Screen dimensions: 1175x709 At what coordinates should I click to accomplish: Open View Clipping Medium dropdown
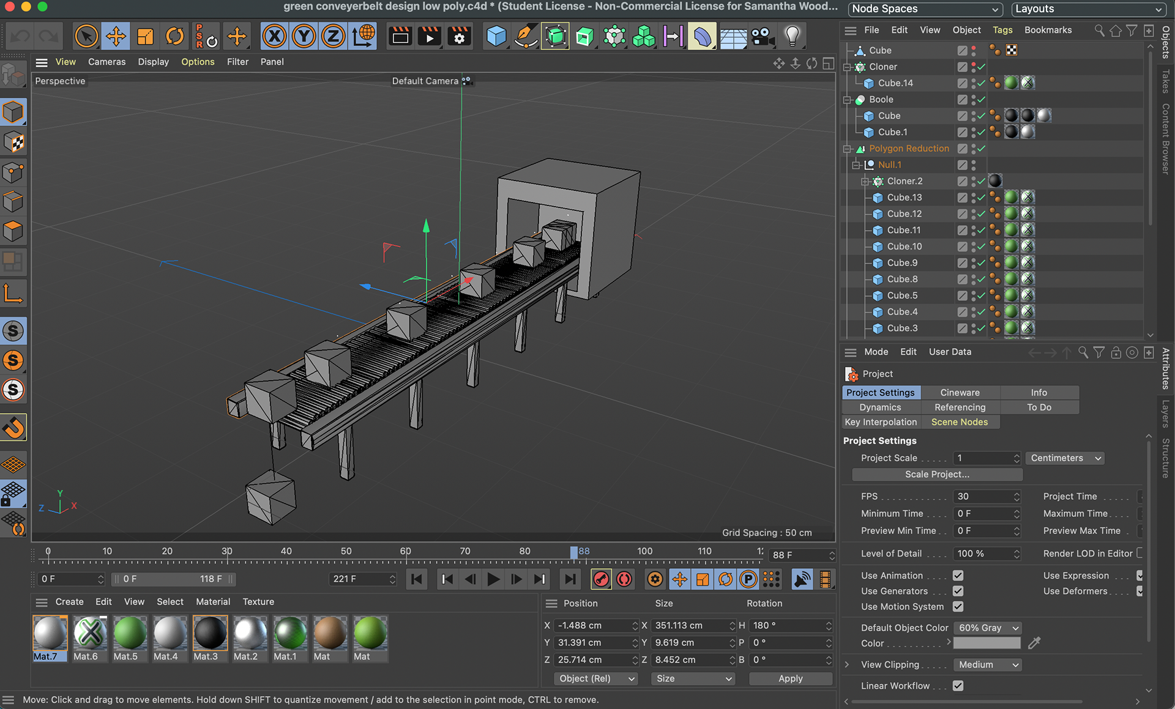(987, 664)
